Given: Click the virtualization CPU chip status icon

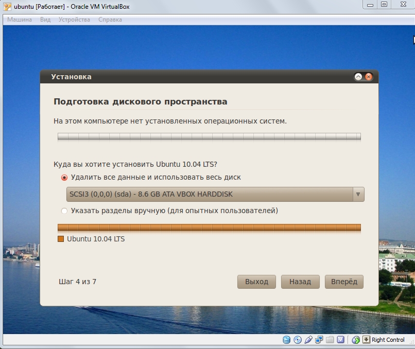Looking at the screenshot, I should pos(341,340).
